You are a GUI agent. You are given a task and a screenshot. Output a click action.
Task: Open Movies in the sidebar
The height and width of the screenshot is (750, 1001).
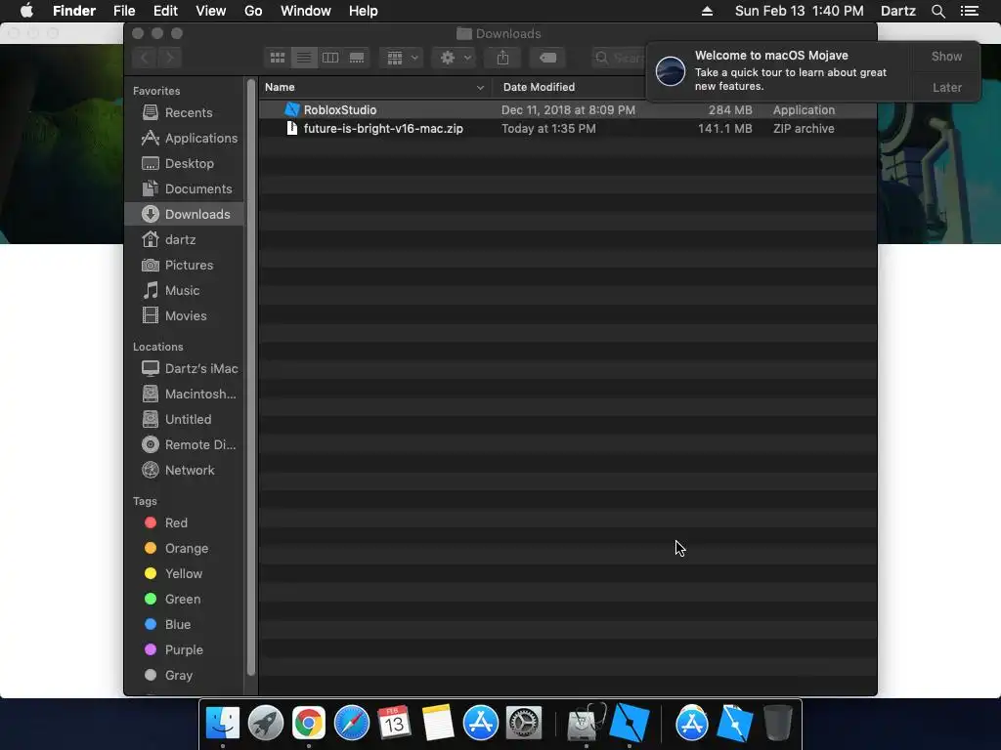[185, 316]
